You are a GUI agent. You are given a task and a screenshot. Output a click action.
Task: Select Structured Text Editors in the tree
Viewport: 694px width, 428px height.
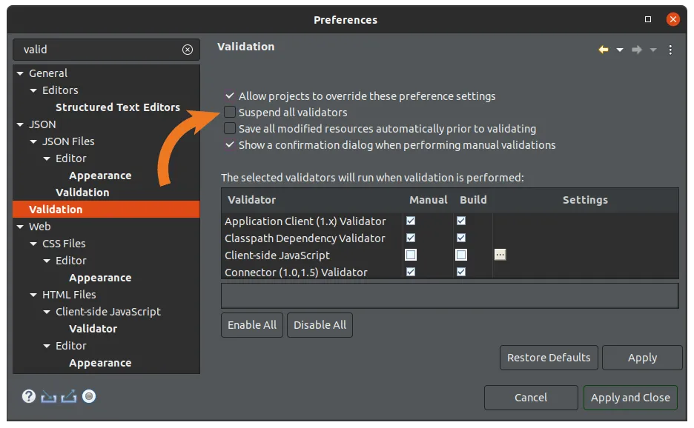click(118, 107)
